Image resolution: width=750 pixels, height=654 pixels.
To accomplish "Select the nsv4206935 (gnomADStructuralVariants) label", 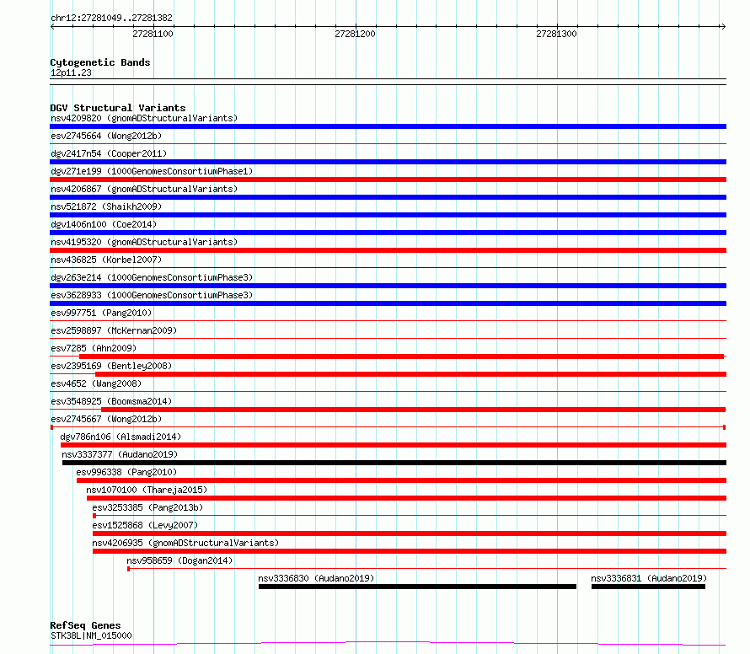I will 185,543.
